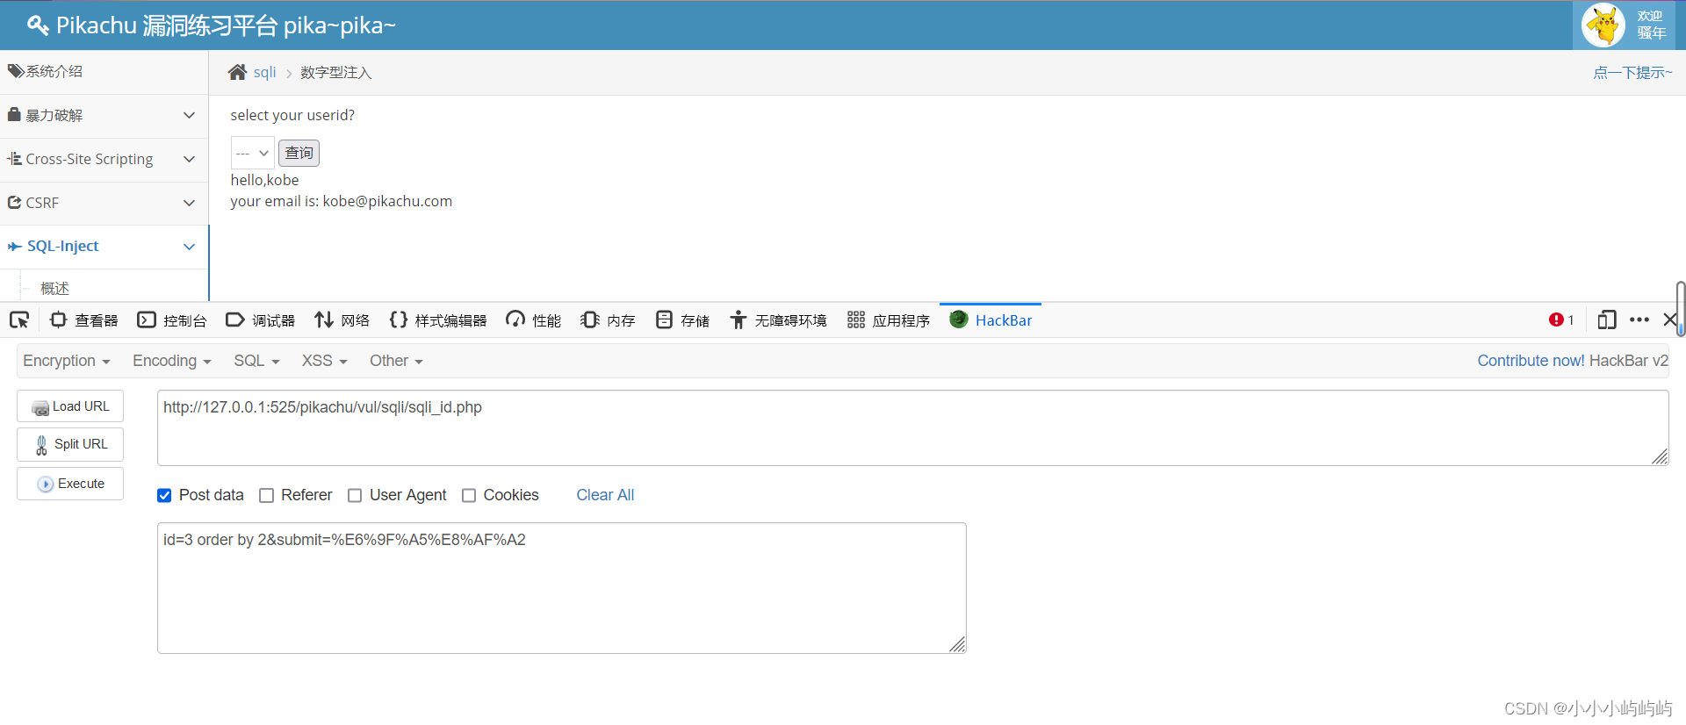Open the Encoding dropdown in HackBar
The image size is (1686, 725).
[x=172, y=361]
